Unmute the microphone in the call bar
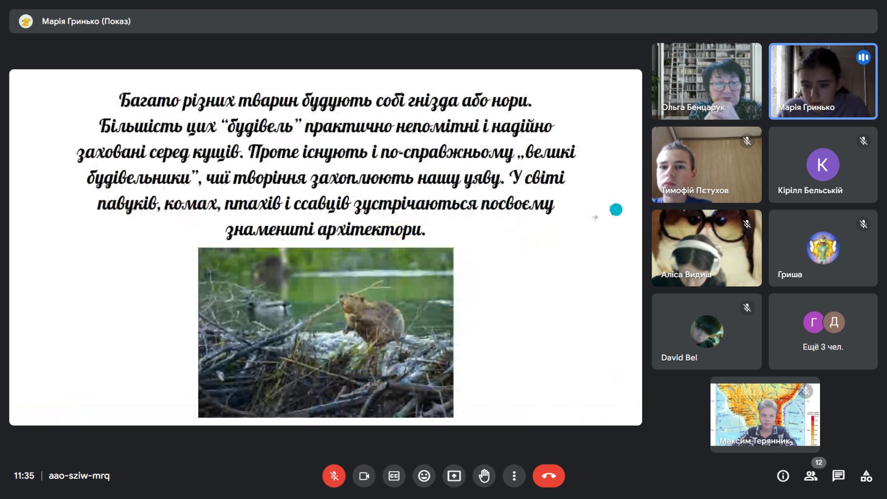Viewport: 887px width, 499px height. [334, 476]
